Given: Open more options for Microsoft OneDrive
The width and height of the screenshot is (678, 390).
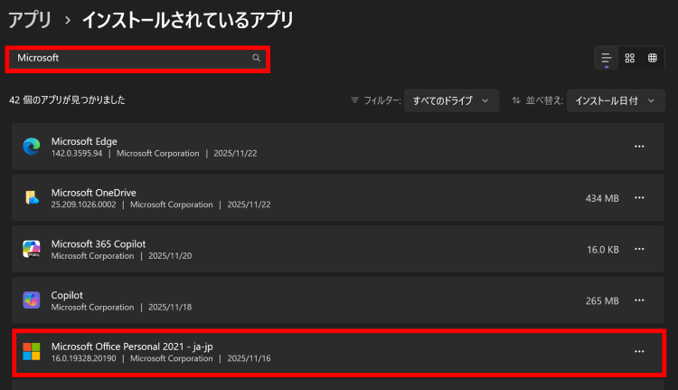Looking at the screenshot, I should pos(639,198).
